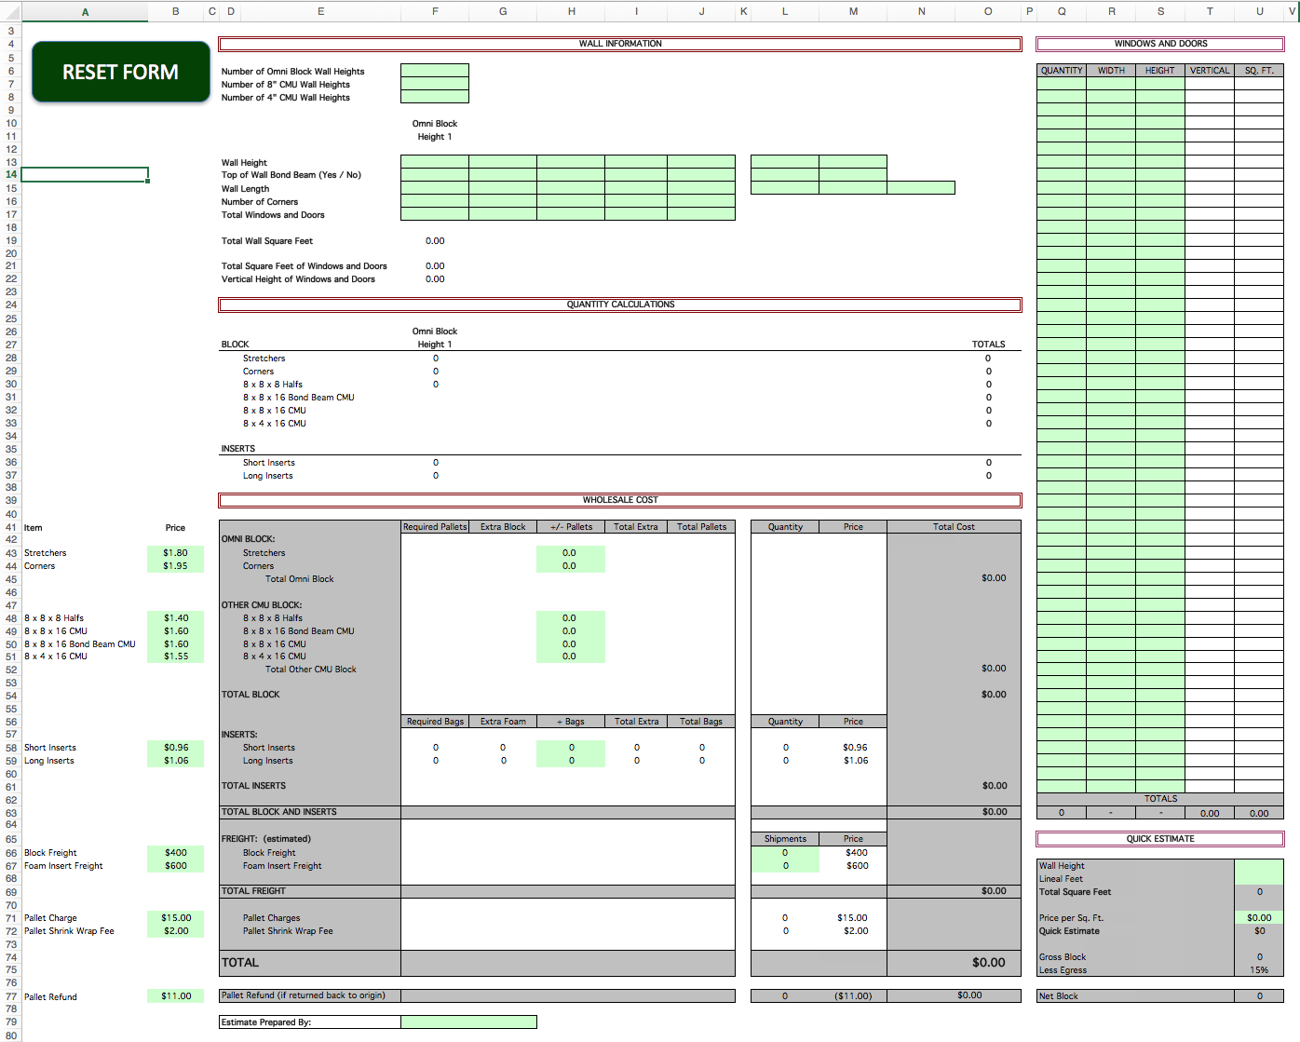Click the WIDTH column heading

click(x=1111, y=71)
